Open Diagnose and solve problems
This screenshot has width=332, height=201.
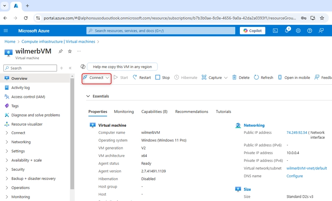[35, 115]
